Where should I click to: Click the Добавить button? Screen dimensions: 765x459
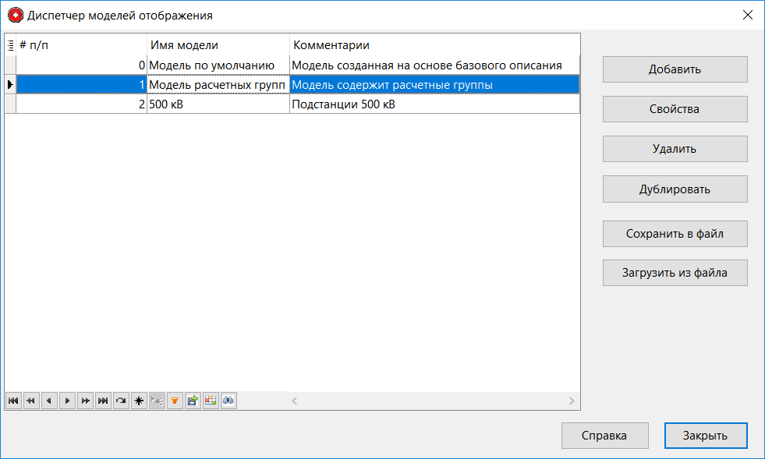tap(674, 69)
